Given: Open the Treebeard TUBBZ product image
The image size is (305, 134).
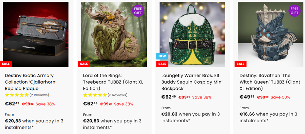Looking at the screenshot, I should [114, 35].
